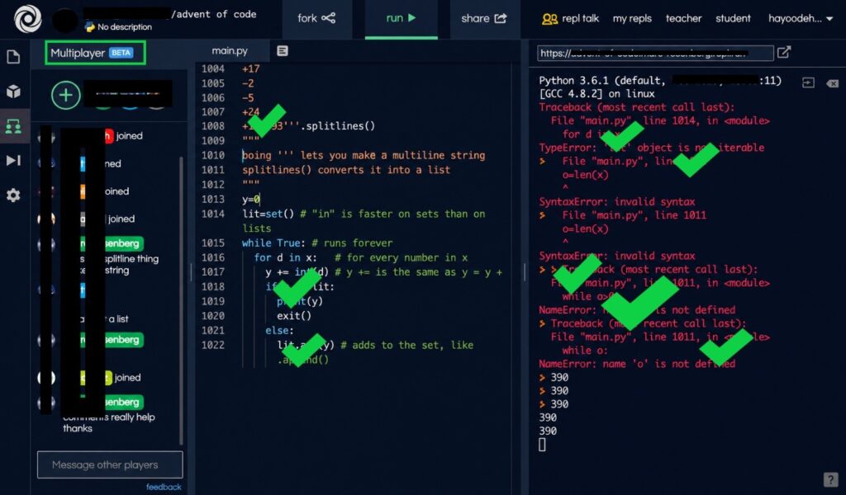The height and width of the screenshot is (495, 846).
Task: Click the comments really help thanks message
Action: (x=108, y=423)
